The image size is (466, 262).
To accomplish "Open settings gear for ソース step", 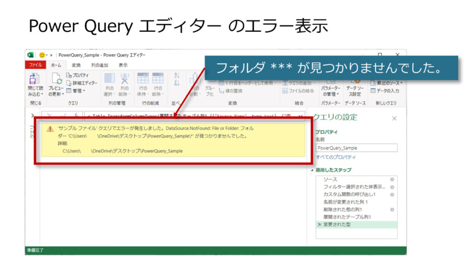I will click(x=392, y=180).
